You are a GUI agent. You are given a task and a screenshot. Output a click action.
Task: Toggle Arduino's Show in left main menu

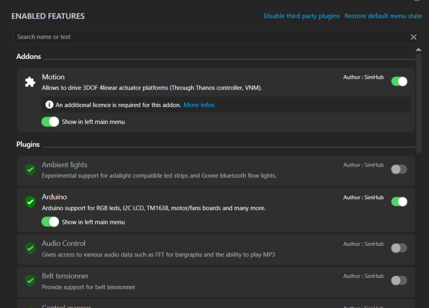50,222
